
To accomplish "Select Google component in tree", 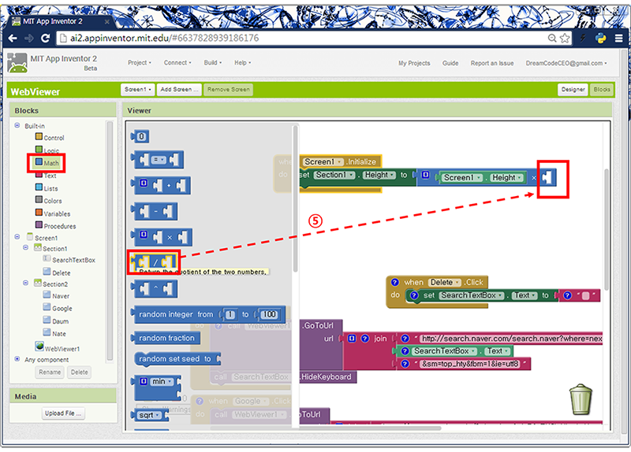I will (x=58, y=308).
